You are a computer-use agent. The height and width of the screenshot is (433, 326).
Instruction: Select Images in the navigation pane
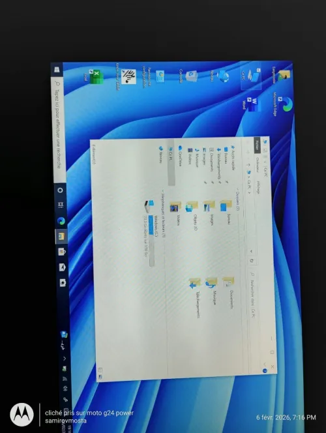(x=205, y=157)
